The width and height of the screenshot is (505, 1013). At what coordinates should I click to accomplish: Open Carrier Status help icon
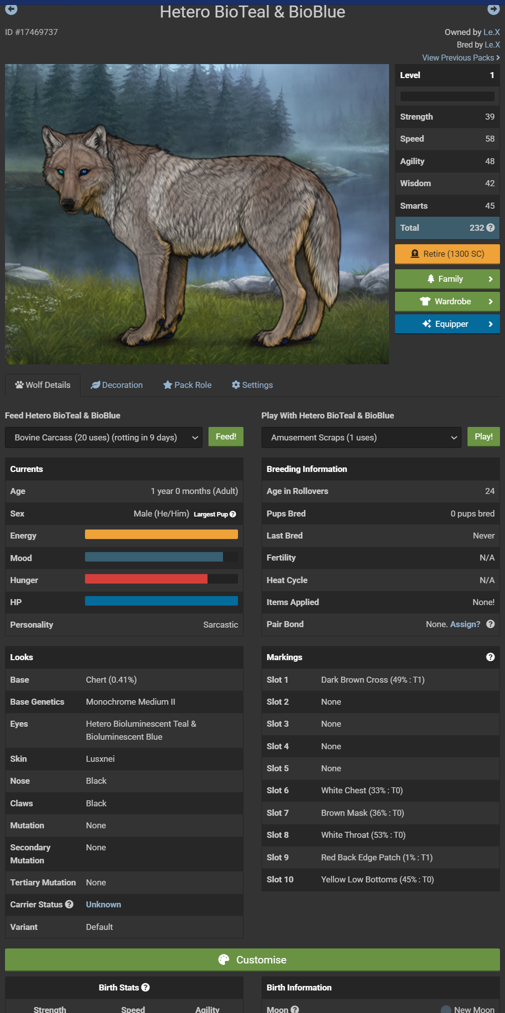click(69, 904)
